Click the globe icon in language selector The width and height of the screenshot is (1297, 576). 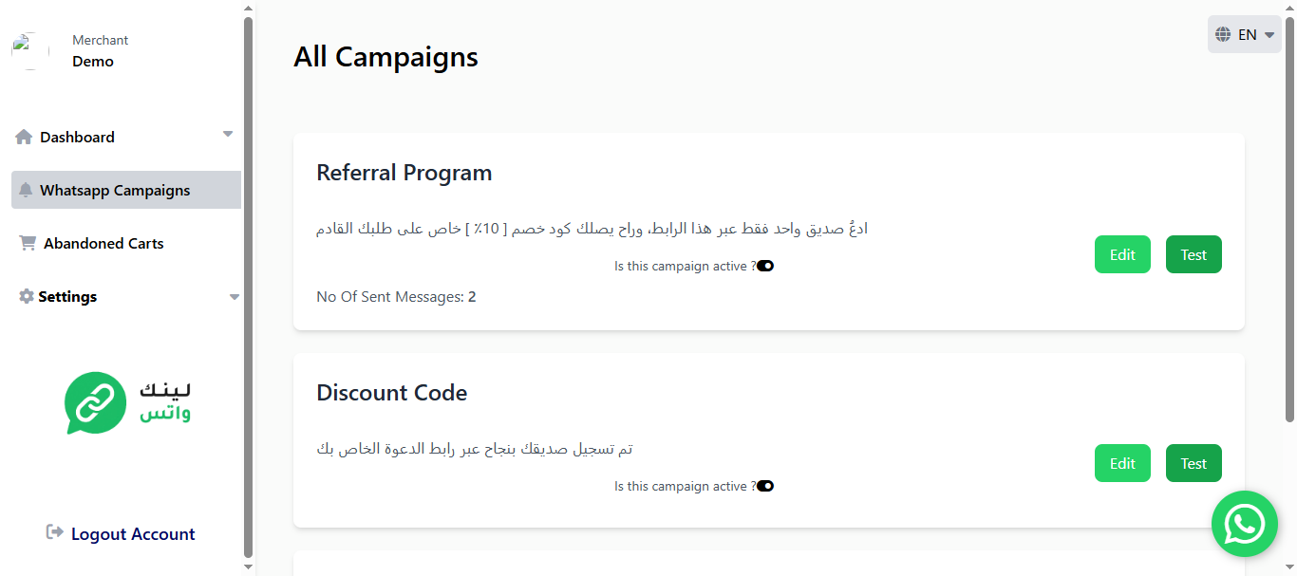tap(1223, 34)
